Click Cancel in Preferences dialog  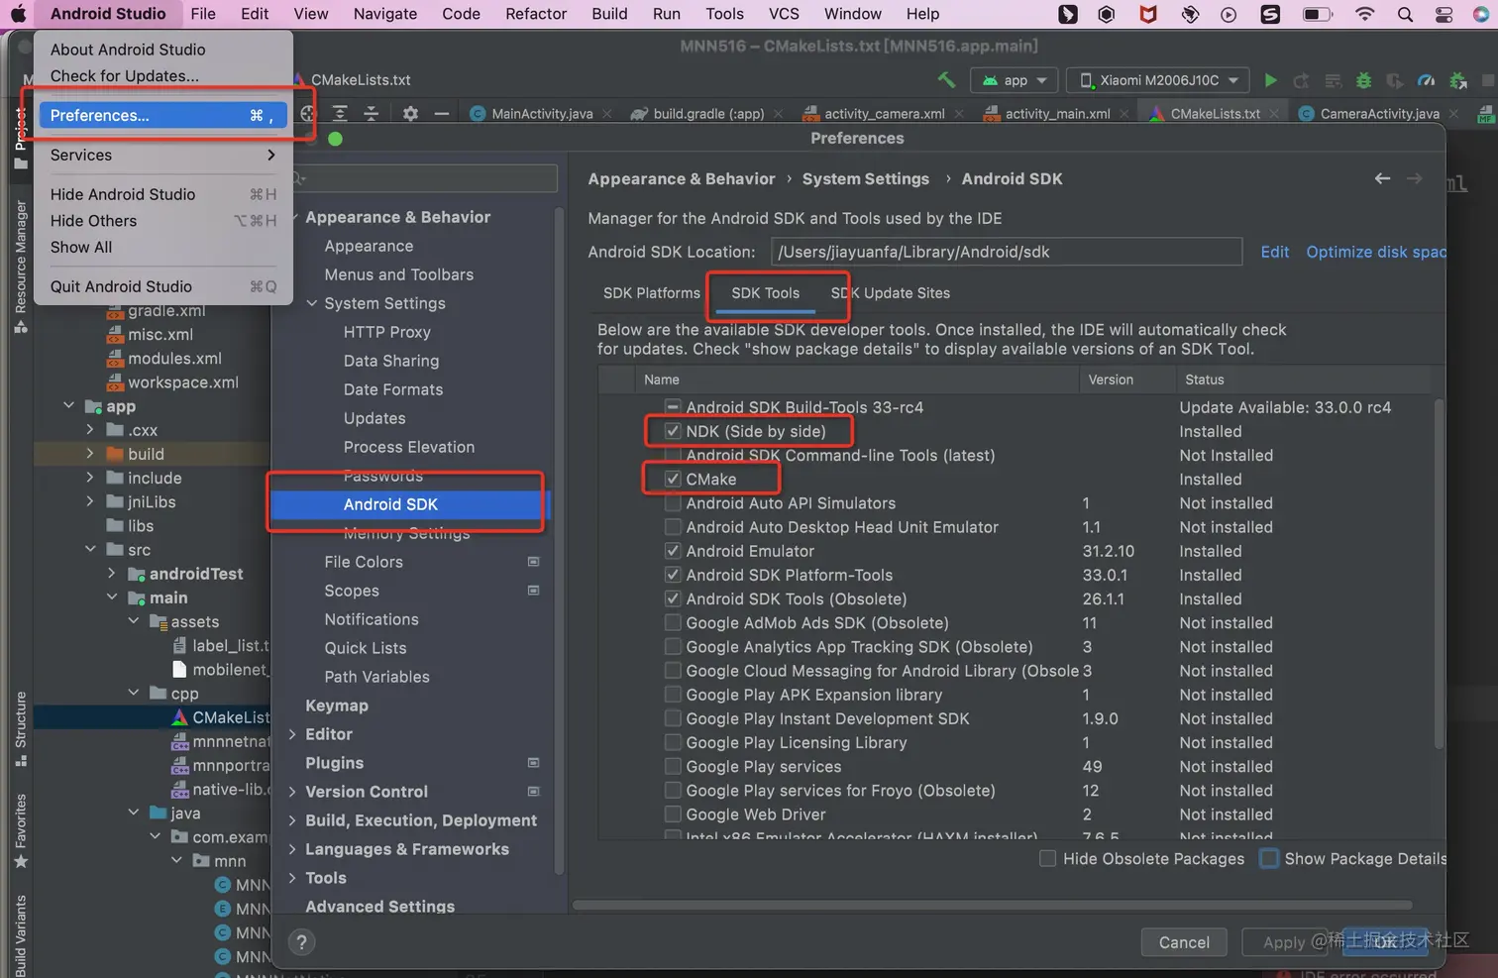coord(1184,942)
